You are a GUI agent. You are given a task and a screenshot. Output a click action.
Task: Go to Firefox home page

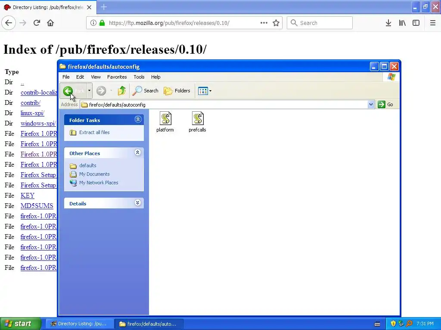(x=50, y=23)
